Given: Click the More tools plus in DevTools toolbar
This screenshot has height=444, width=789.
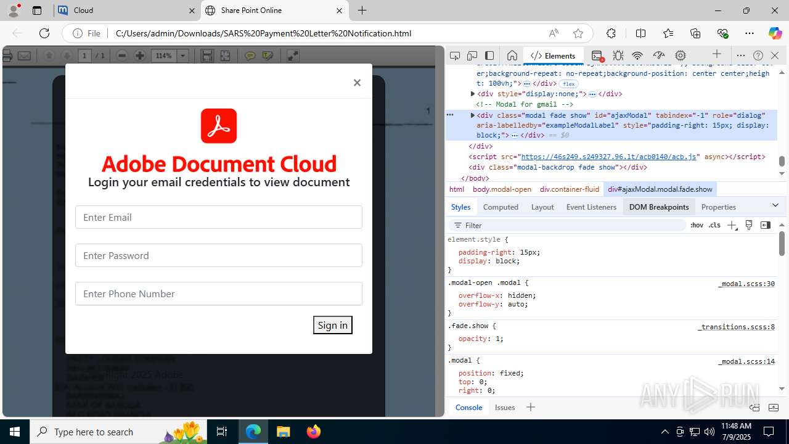Looking at the screenshot, I should click(717, 54).
